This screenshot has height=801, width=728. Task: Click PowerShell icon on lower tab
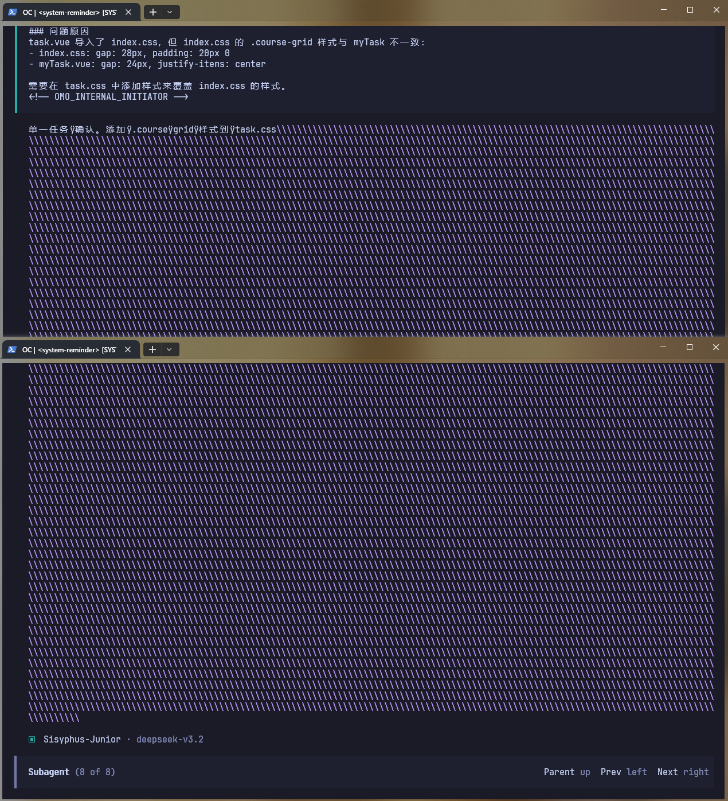[12, 349]
